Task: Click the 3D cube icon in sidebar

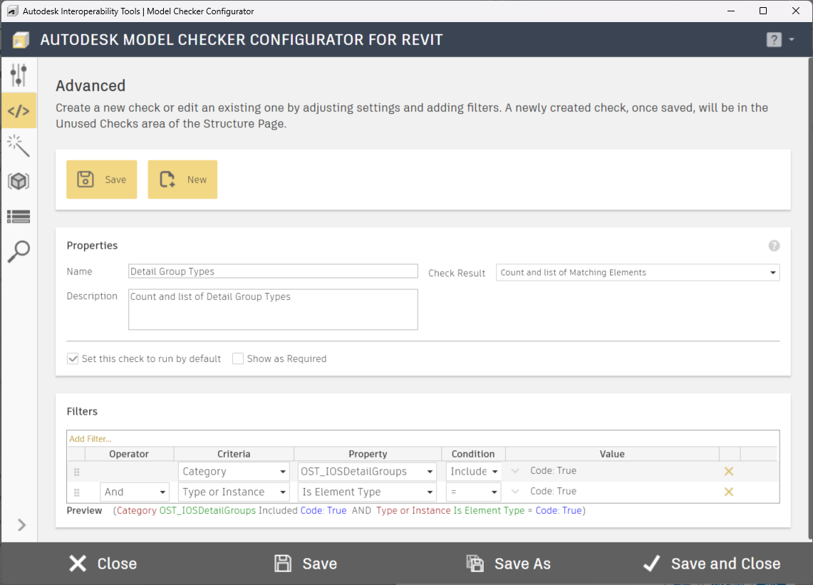Action: [x=19, y=181]
